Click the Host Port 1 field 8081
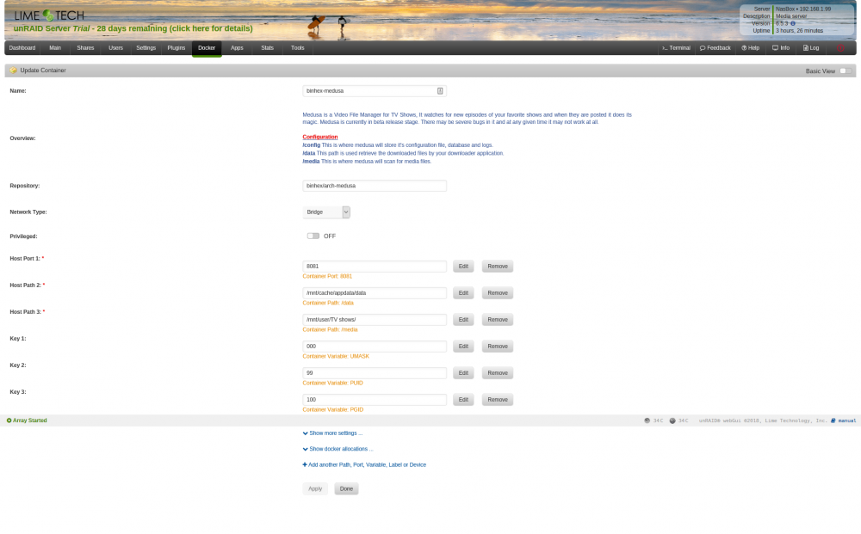Image resolution: width=861 pixels, height=534 pixels. (375, 267)
